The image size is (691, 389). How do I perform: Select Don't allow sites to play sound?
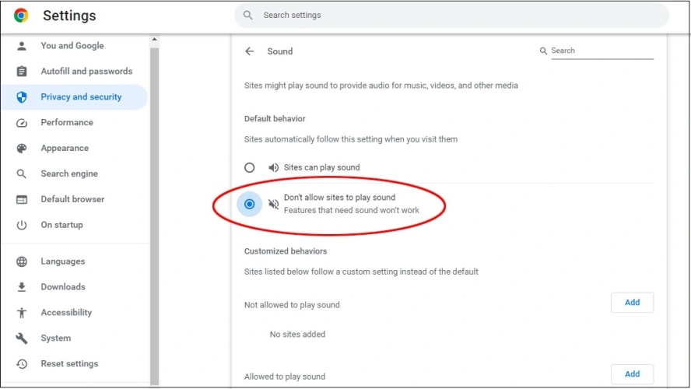coord(250,204)
